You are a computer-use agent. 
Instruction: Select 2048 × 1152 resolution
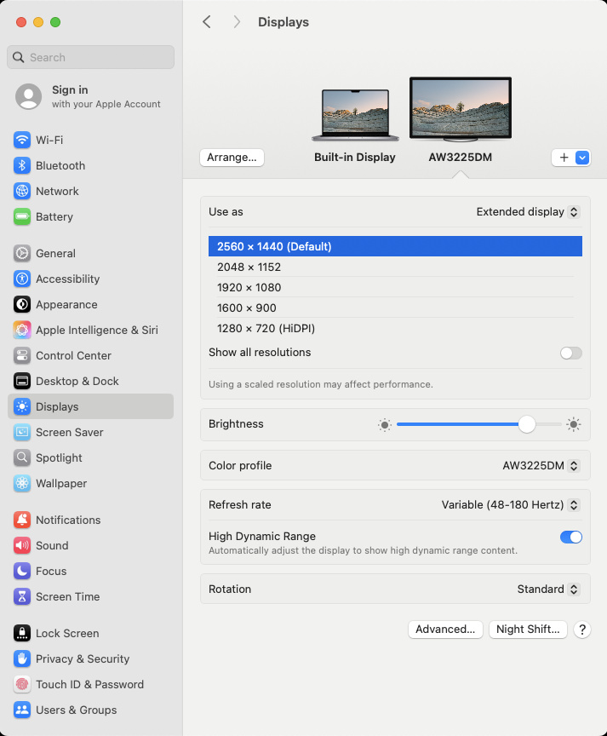click(395, 267)
